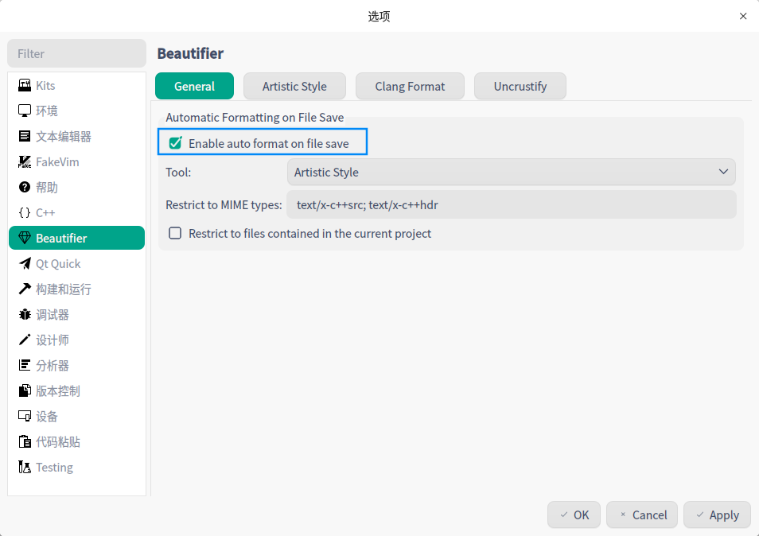
Task: Cancel the options dialog
Action: (642, 515)
